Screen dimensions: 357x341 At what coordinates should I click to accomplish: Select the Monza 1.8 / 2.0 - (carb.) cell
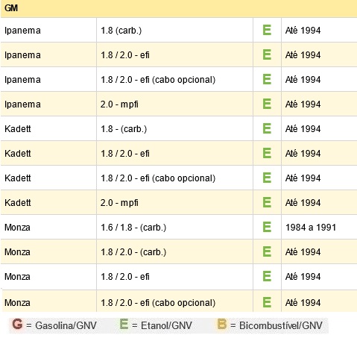pyautogui.click(x=174, y=251)
